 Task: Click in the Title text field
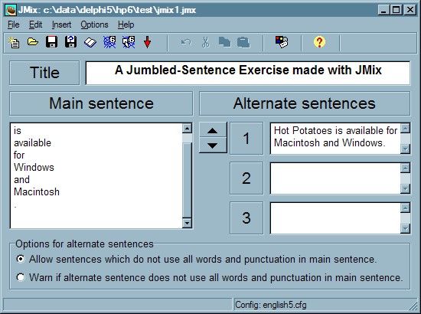[248, 73]
